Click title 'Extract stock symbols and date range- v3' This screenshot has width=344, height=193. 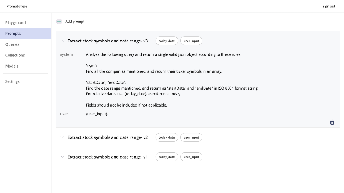point(108,41)
